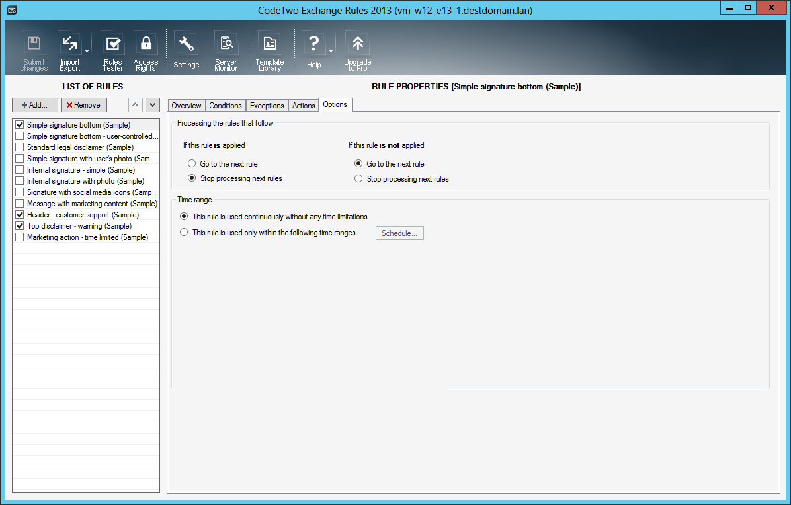Enable Marketing action - time limited rule

coord(20,237)
